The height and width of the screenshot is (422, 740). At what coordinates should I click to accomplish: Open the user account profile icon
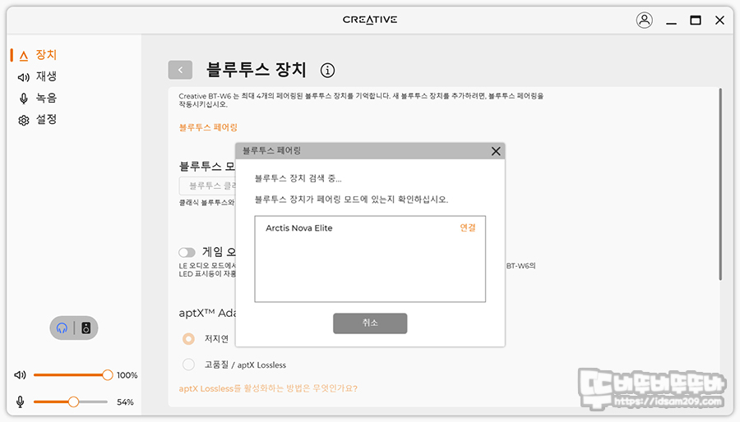[x=644, y=20]
